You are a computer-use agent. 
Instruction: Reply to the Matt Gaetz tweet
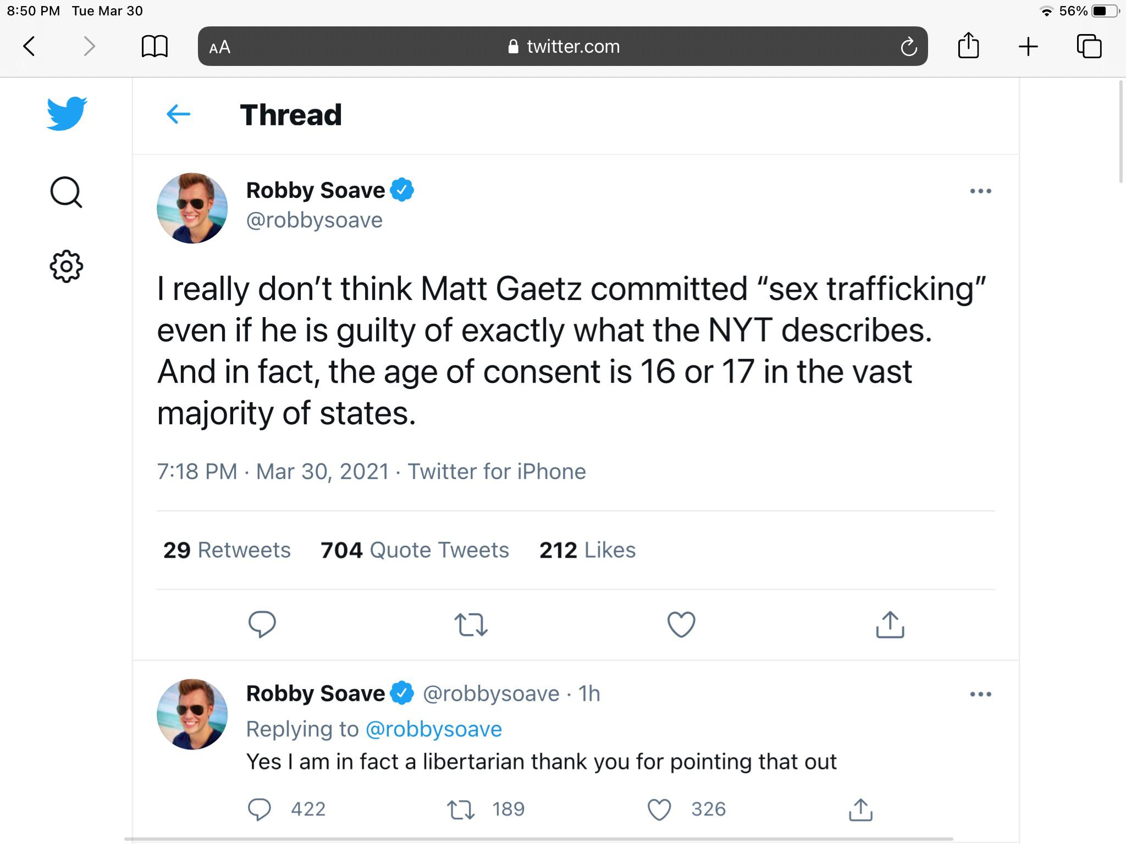coord(262,624)
